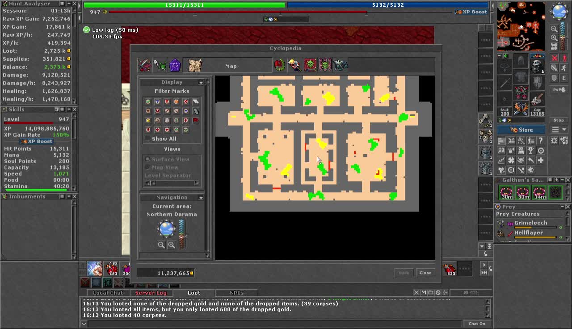Select the Surface View radio button
This screenshot has width=572, height=329.
point(147,159)
